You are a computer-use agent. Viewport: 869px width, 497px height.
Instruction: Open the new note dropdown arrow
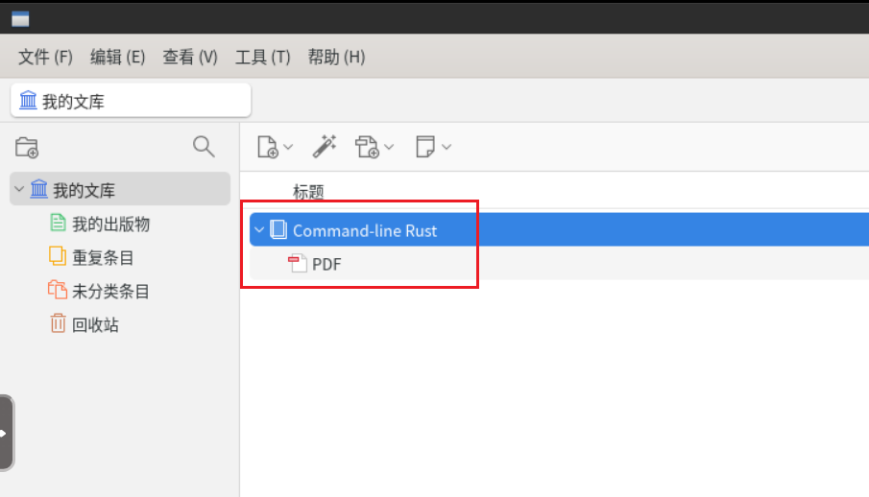pos(447,147)
